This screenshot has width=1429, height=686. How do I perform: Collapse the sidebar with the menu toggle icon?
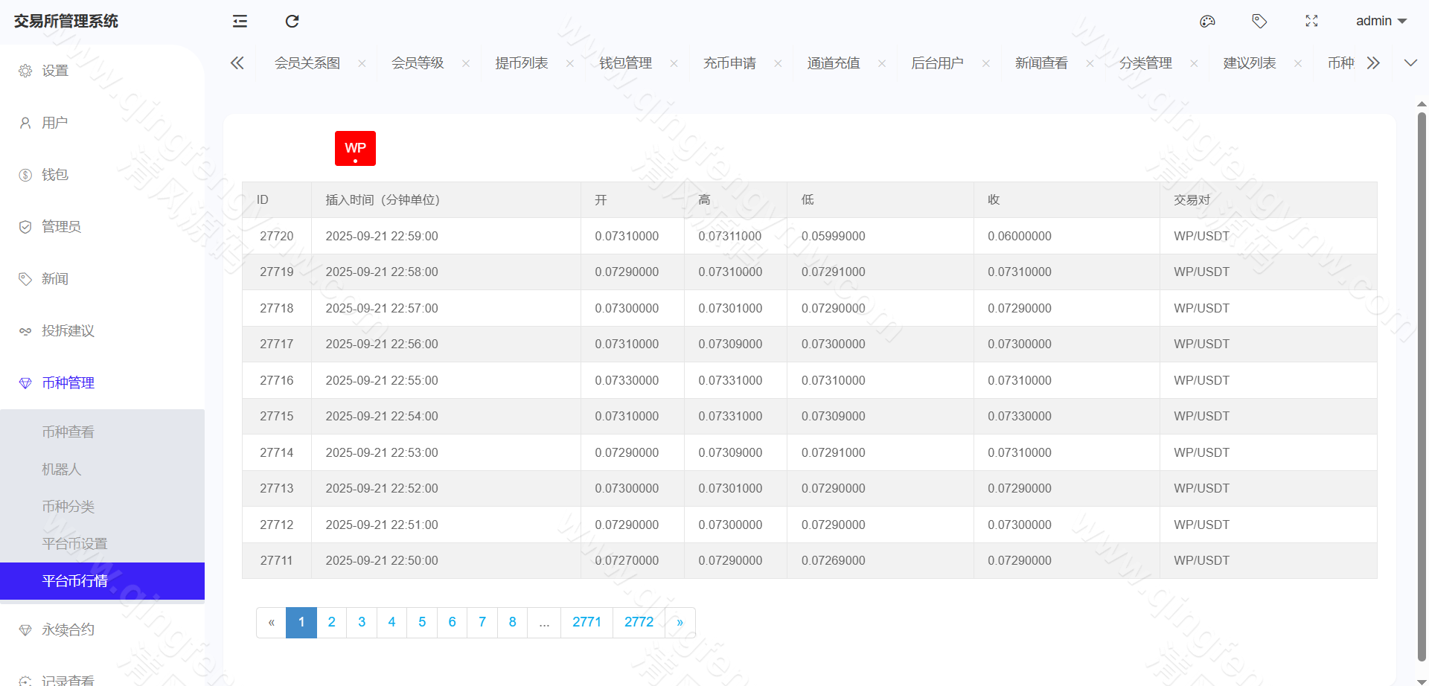(x=239, y=21)
